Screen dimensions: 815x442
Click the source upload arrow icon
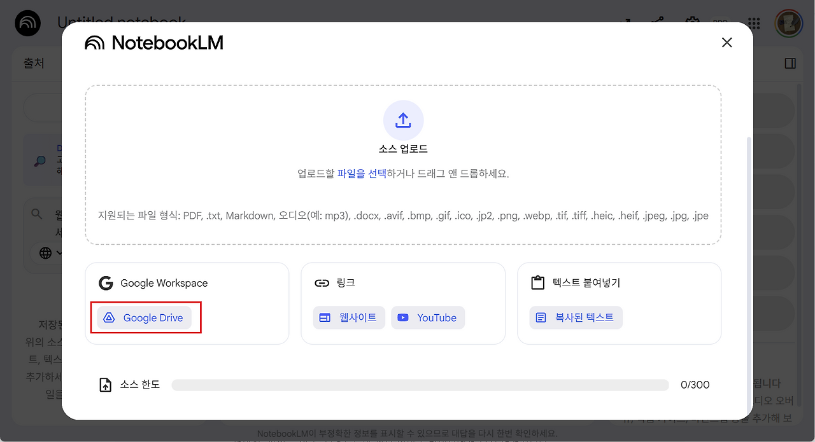pyautogui.click(x=403, y=120)
